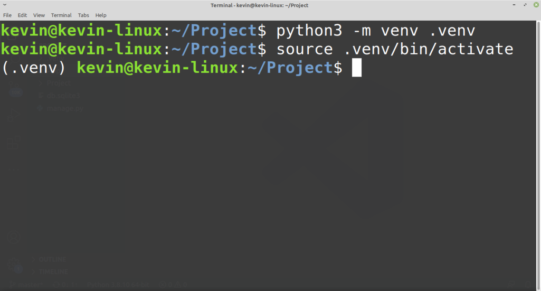
Task: Click the '(.venv)' environment prefix
Action: pos(35,68)
